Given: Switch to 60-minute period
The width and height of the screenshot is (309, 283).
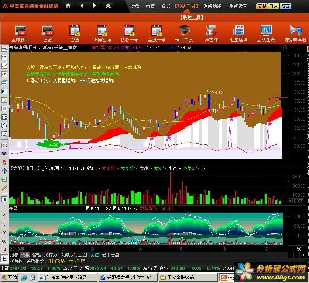Looking at the screenshot, I should (x=4, y=241).
